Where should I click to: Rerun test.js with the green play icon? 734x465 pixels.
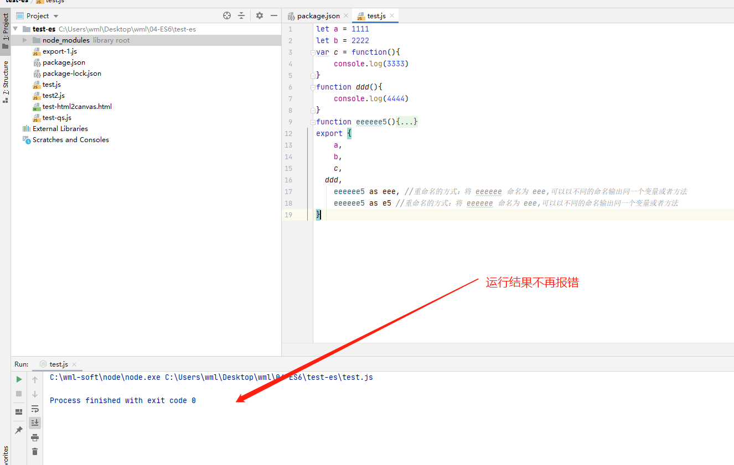click(19, 379)
